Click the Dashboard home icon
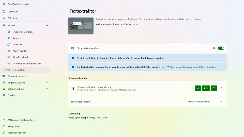Image resolution: width=244 pixels, height=137 pixels. point(4,12)
